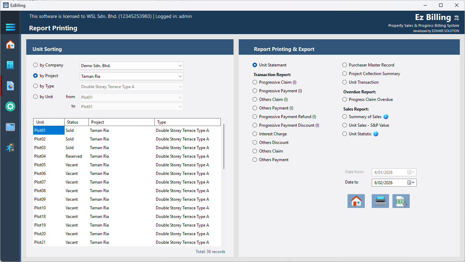Open the billing sheet icon in sidebar

coord(10,65)
